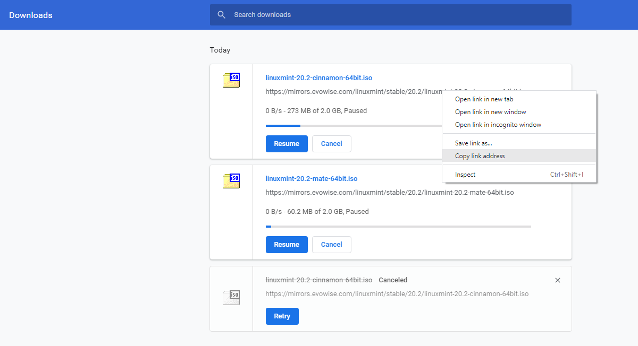
Task: Click the search magnifier icon
Action: click(222, 15)
